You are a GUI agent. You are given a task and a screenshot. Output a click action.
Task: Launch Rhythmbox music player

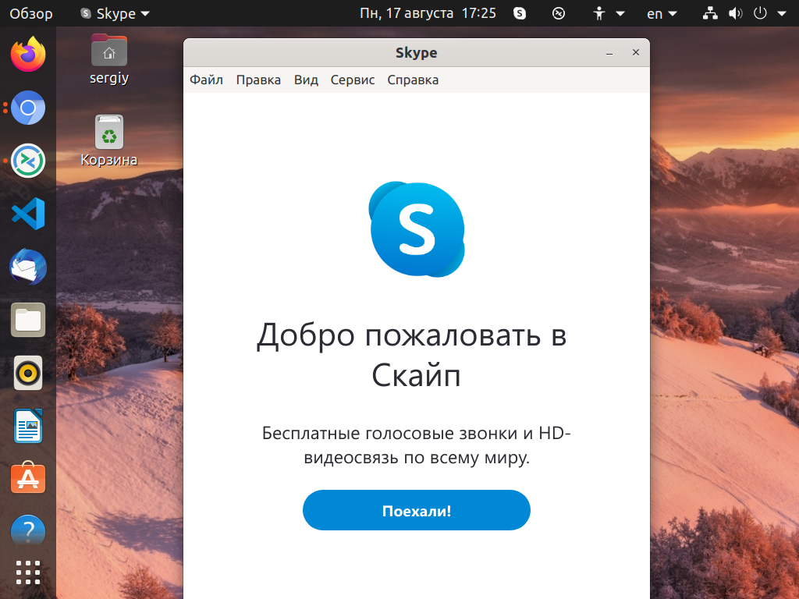(28, 373)
